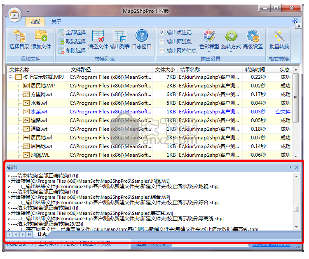Click the 选择目录 folder tree icon
This screenshot has height=259, width=309.
(x=19, y=36)
